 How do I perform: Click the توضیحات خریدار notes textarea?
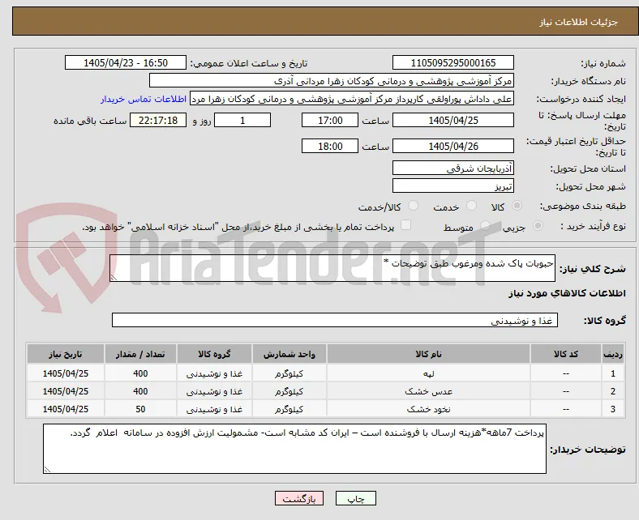pyautogui.click(x=294, y=449)
